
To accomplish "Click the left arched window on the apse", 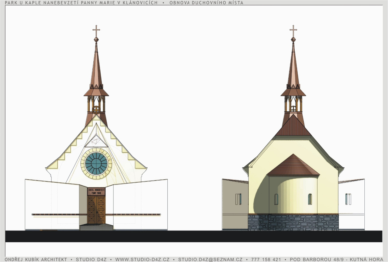I will (x=276, y=199).
